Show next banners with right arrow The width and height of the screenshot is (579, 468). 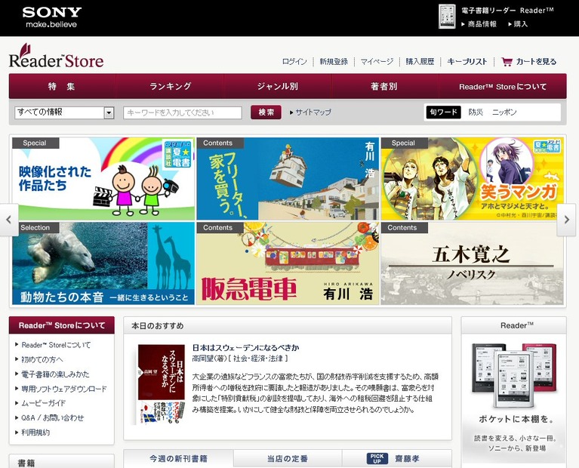click(566, 220)
